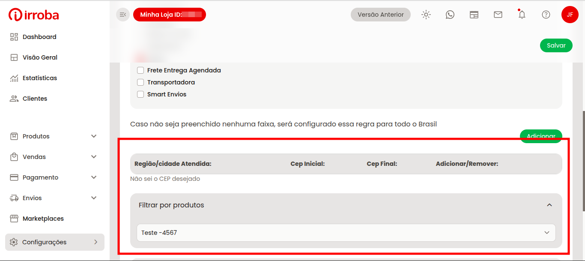Viewport: 585px width, 261px height.
Task: Collapse the sidebar with the menu toggle icon
Action: pos(123,15)
